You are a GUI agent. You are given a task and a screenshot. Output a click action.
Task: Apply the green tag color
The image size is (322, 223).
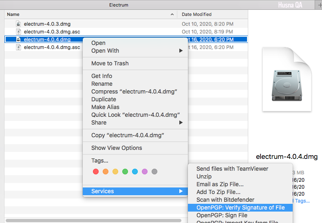coord(125,172)
